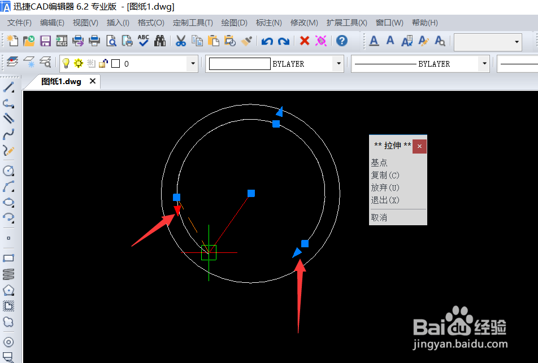Open the text style combo box
Image resolution: width=538 pixels, height=363 pixels.
click(x=488, y=42)
